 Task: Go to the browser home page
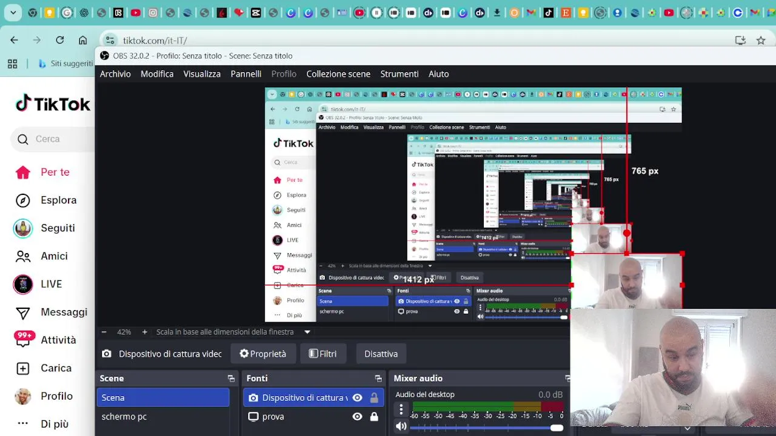[x=83, y=40]
